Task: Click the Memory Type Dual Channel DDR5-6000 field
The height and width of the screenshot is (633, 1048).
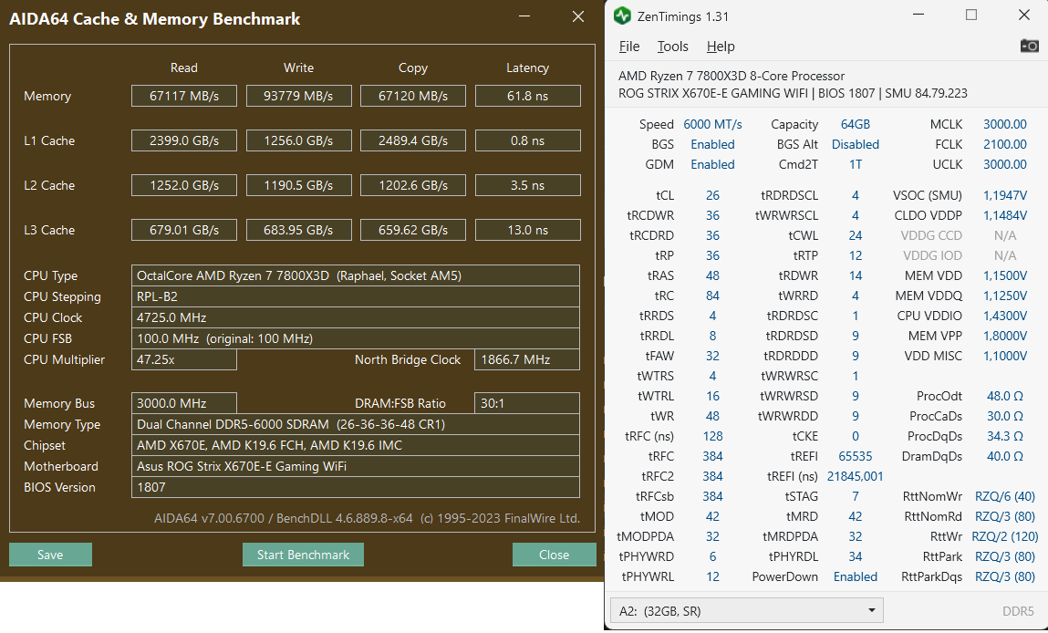Action: point(356,424)
